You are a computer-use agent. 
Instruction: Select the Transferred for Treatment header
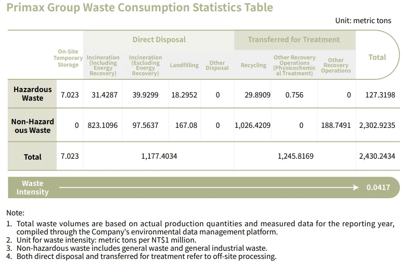(294, 39)
